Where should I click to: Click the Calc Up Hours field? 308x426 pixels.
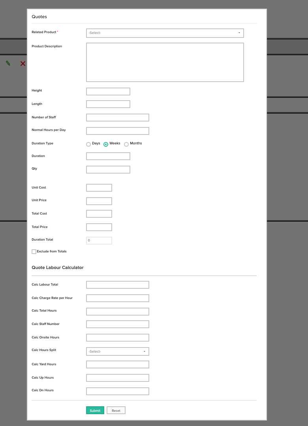point(118,377)
